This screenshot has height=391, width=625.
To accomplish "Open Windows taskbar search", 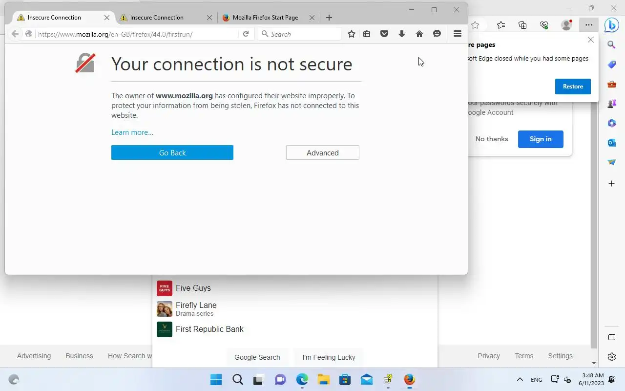I will (x=238, y=380).
